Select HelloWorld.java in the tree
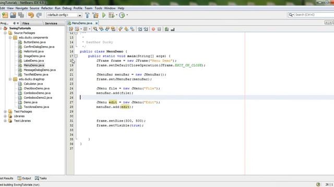Screen dimensions: 334x187 point(33,51)
